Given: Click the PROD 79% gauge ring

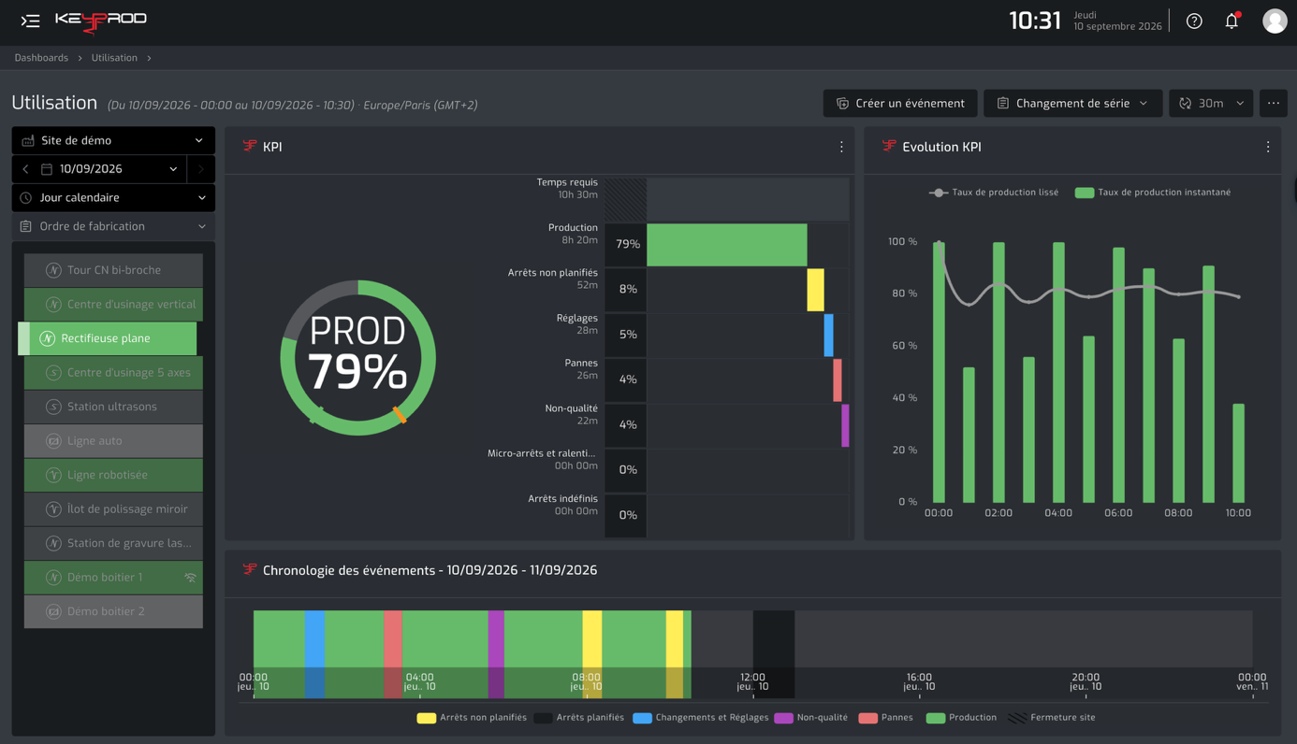Looking at the screenshot, I should coord(358,357).
